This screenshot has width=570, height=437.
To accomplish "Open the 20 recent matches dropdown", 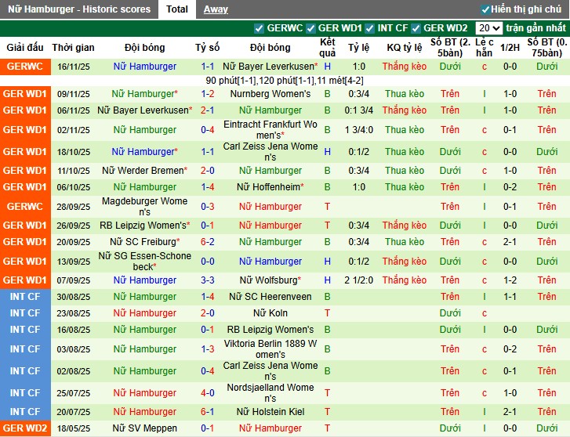I will pos(488,28).
